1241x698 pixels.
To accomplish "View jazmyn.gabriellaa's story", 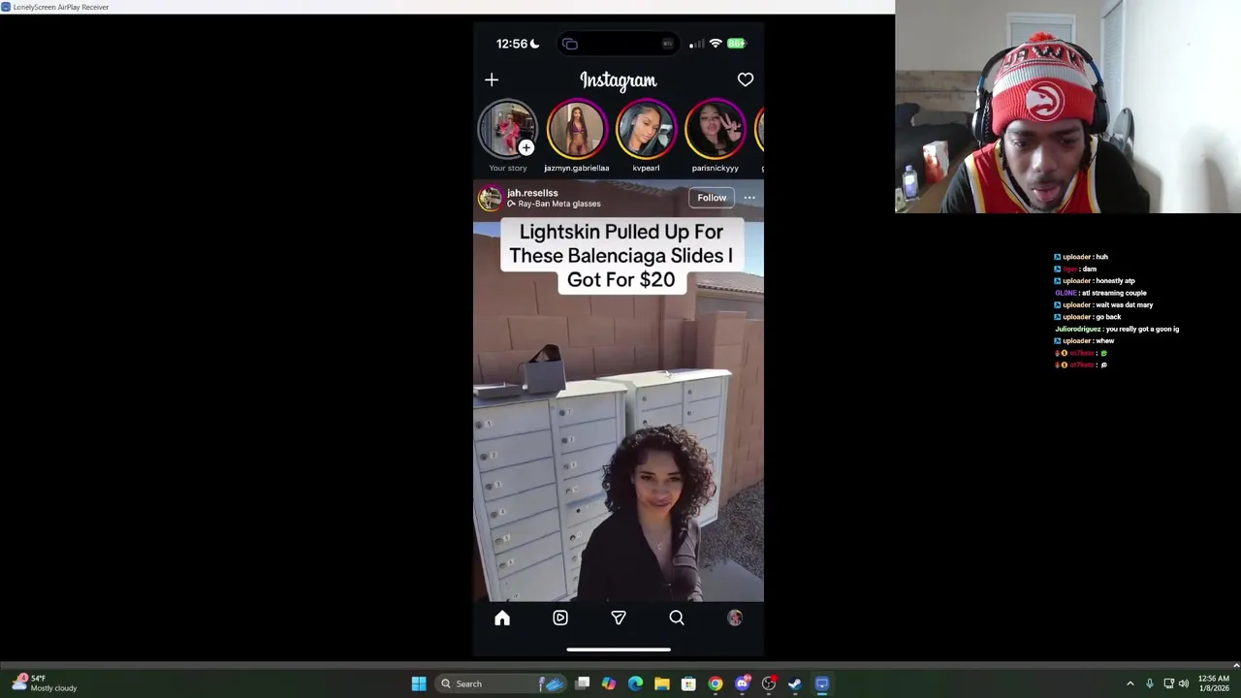I will (576, 129).
